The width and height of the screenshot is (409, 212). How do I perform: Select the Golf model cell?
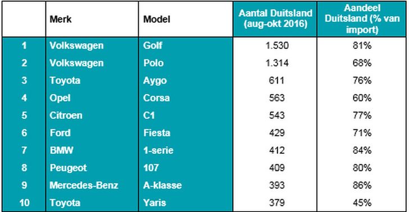point(185,45)
